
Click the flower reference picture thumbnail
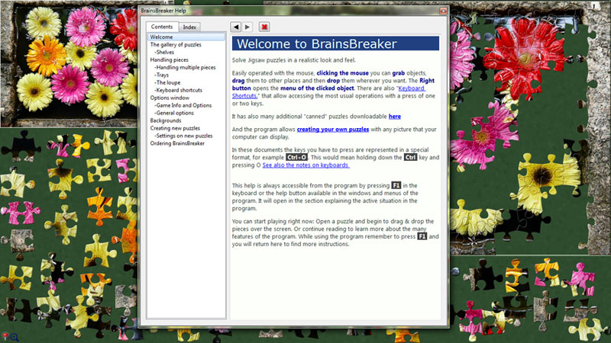point(69,63)
